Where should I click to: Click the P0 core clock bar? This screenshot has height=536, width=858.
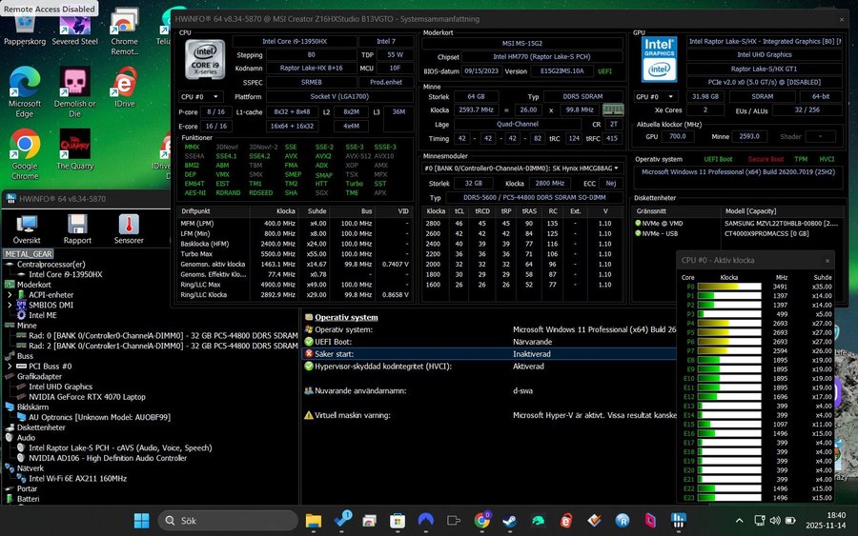pyautogui.click(x=729, y=287)
